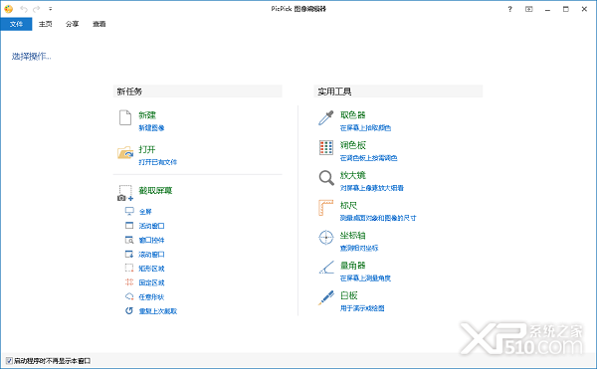Open the 文件 file tab
The width and height of the screenshot is (597, 369).
tap(16, 24)
